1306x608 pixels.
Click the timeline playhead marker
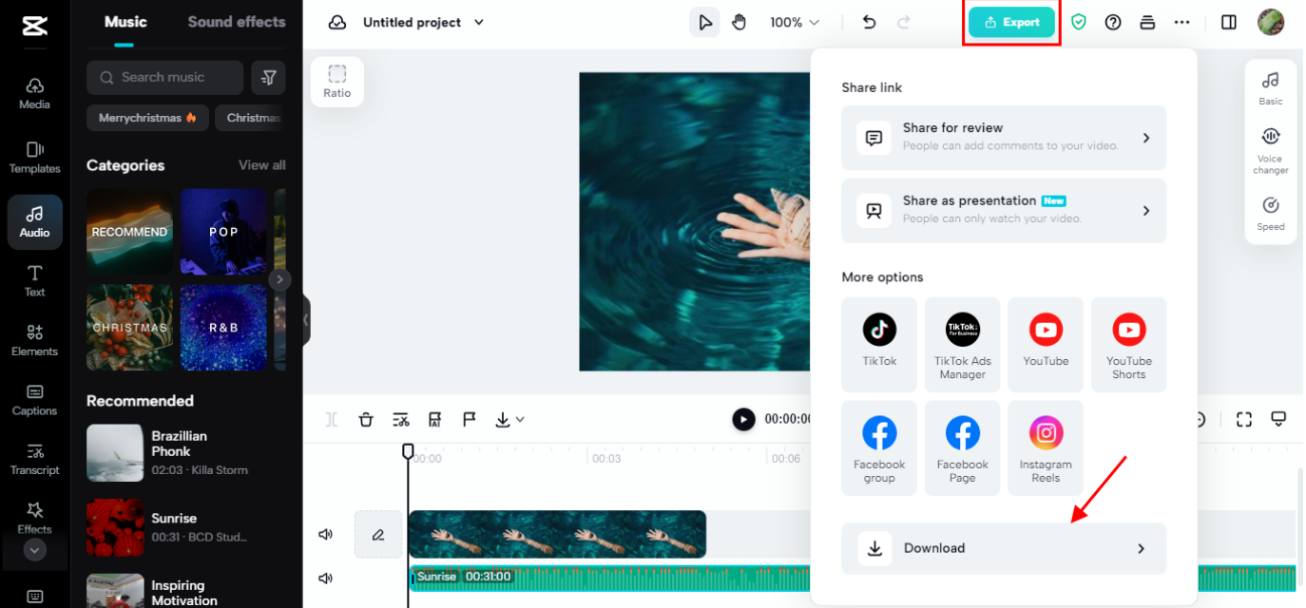[x=408, y=451]
